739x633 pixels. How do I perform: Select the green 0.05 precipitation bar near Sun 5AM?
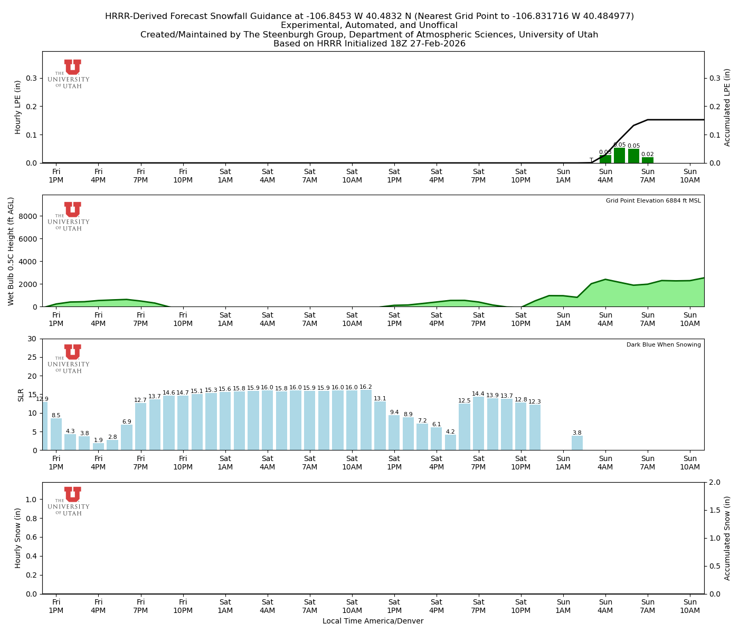[620, 156]
